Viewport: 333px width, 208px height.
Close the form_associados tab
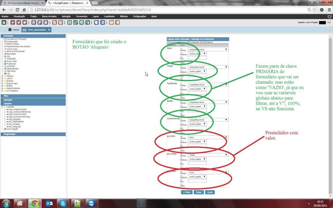tap(49, 30)
